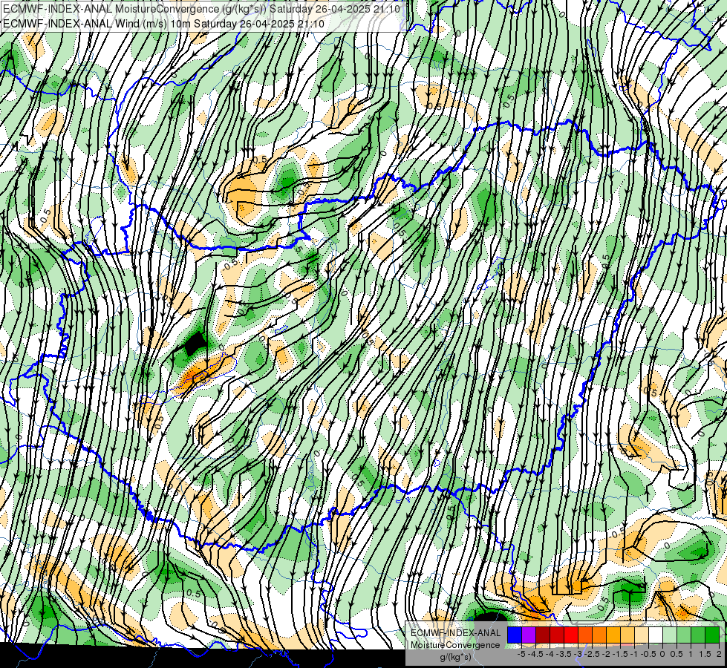Viewport: 727px width, 668px height.
Task: Click the -2.5 tick label on the legend
Action: (x=592, y=654)
